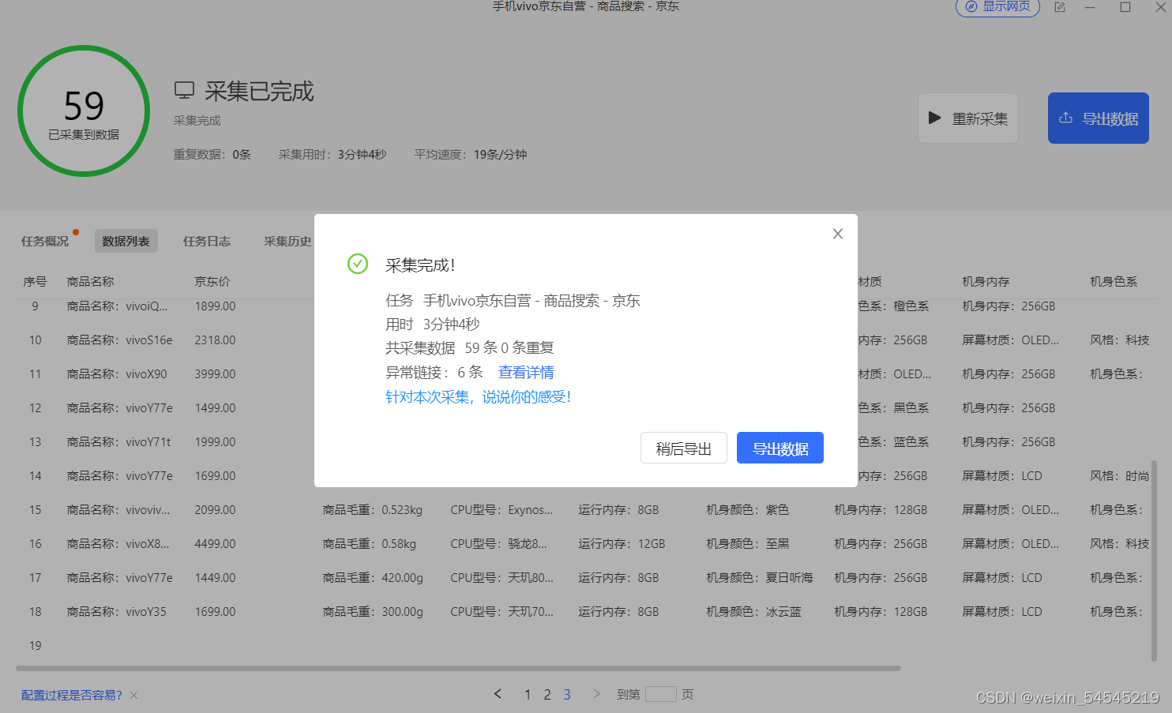Click the monitor icon beside 采集已完成
The height and width of the screenshot is (713, 1172).
point(184,91)
